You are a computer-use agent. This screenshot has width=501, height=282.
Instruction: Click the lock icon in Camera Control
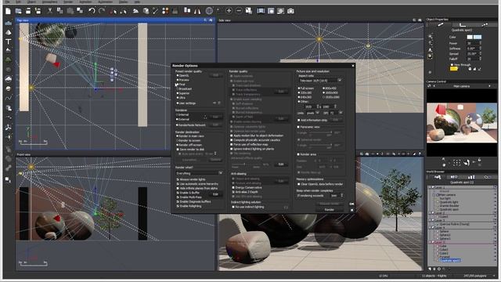click(x=479, y=160)
